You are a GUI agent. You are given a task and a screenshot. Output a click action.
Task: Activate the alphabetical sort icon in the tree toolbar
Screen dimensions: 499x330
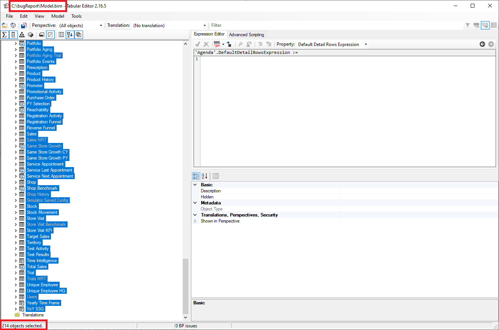[70, 34]
